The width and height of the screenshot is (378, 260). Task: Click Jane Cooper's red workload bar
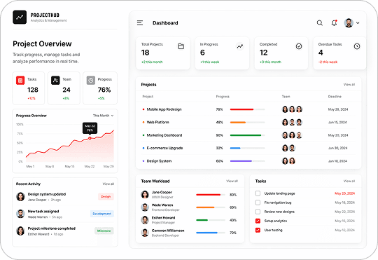pyautogui.click(x=211, y=195)
